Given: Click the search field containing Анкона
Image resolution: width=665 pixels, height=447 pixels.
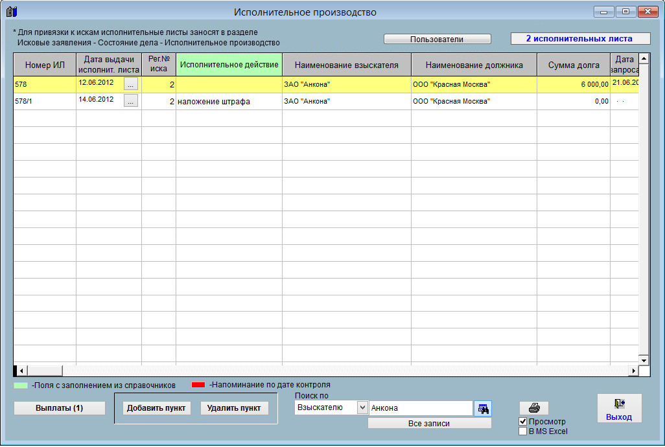Looking at the screenshot, I should 421,408.
